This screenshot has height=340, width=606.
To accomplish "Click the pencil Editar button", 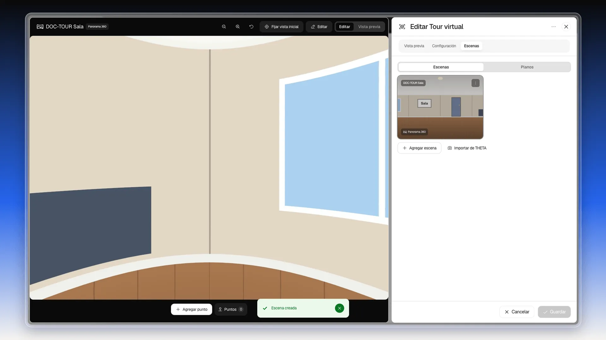I will (x=319, y=27).
